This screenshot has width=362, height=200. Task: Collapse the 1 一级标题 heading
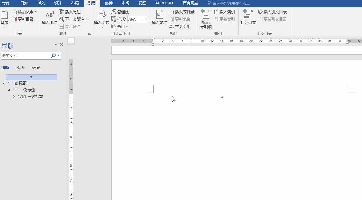coord(3,83)
